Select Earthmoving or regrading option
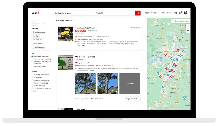Image resolution: width=218 pixels, height=126 pixels. click(x=33, y=59)
